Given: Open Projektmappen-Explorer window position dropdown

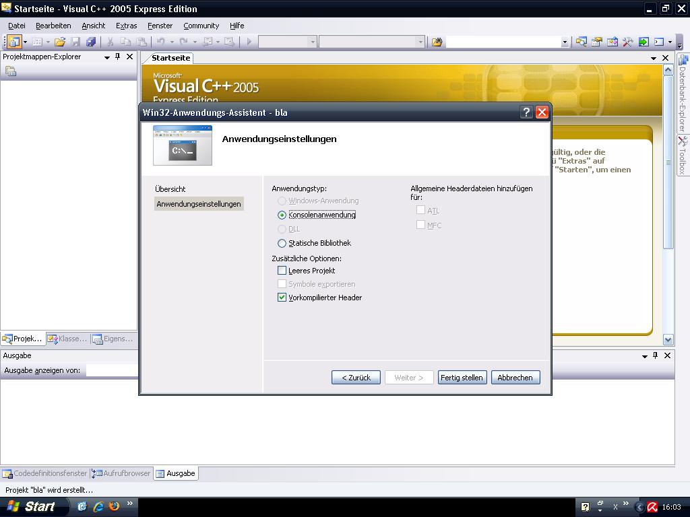Looking at the screenshot, I should coord(107,57).
